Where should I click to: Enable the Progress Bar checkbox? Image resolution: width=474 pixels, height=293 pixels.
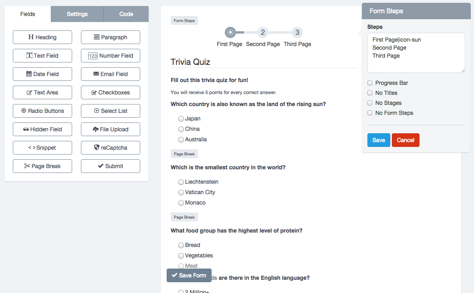pyautogui.click(x=370, y=83)
